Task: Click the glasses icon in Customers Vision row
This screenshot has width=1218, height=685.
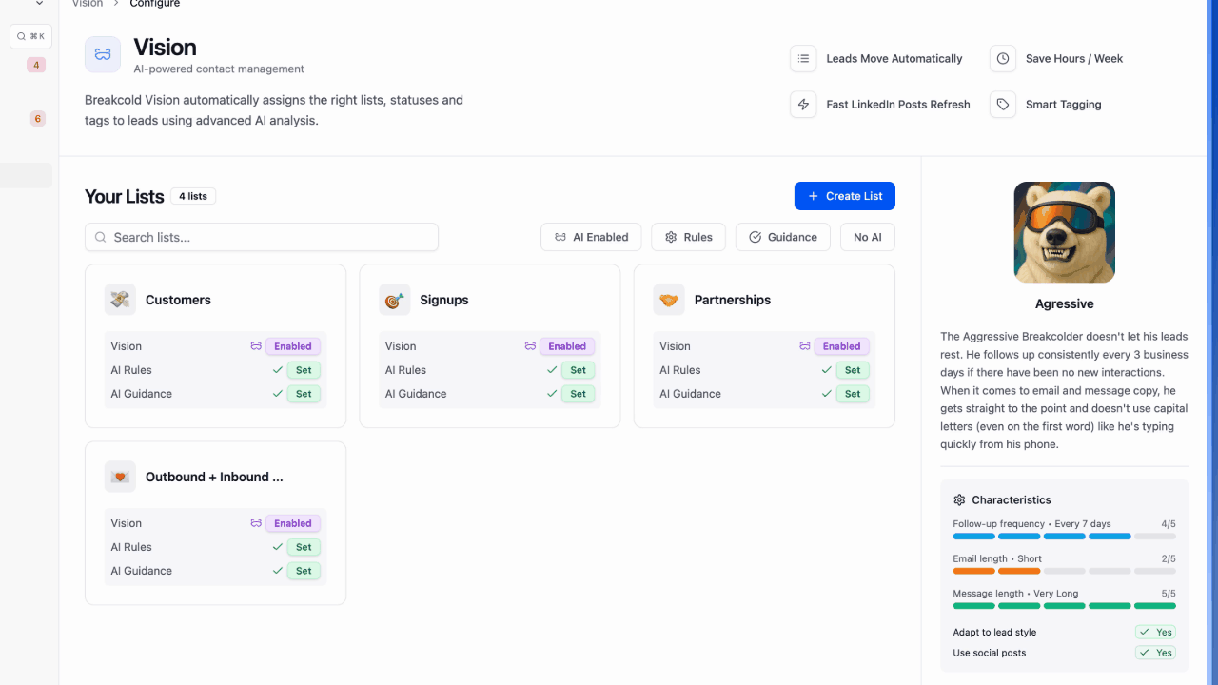Action: pos(256,346)
